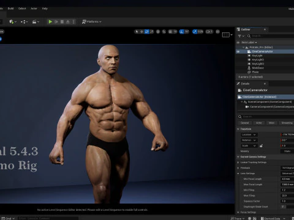294x220 pixels.
Task: Open rotation snap angle 10° dropdown
Action: 187,32
